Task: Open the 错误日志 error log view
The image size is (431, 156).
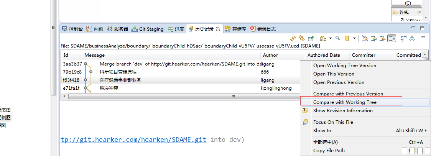Action: coord(253,29)
